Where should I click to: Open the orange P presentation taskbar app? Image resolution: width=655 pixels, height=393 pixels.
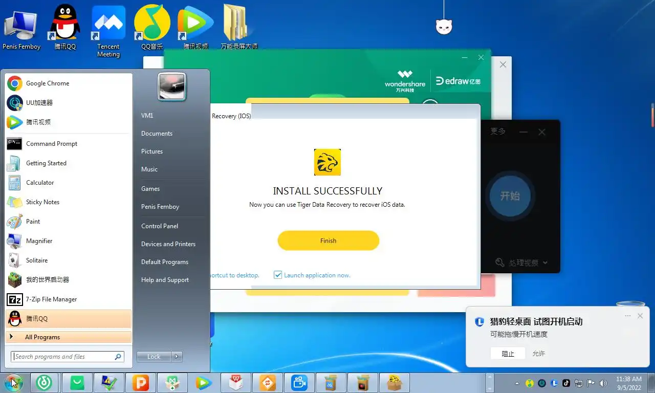(141, 382)
